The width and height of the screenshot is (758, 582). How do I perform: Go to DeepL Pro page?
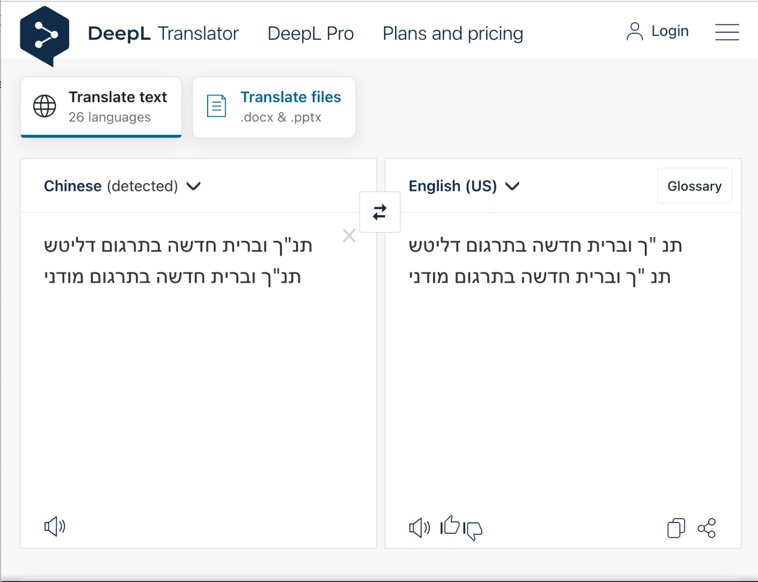pyautogui.click(x=310, y=34)
